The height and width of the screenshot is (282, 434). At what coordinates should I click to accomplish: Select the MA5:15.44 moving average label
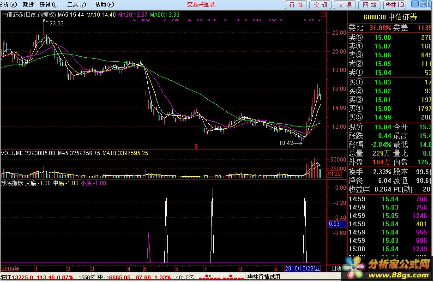(x=71, y=14)
